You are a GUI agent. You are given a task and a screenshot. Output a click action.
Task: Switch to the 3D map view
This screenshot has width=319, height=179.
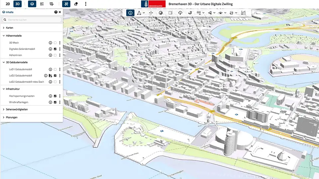pos(18,4)
